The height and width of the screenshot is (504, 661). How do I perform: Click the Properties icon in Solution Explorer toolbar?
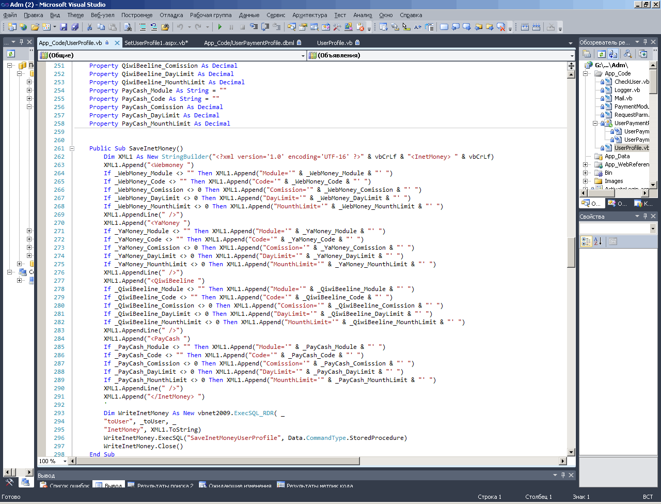(587, 54)
